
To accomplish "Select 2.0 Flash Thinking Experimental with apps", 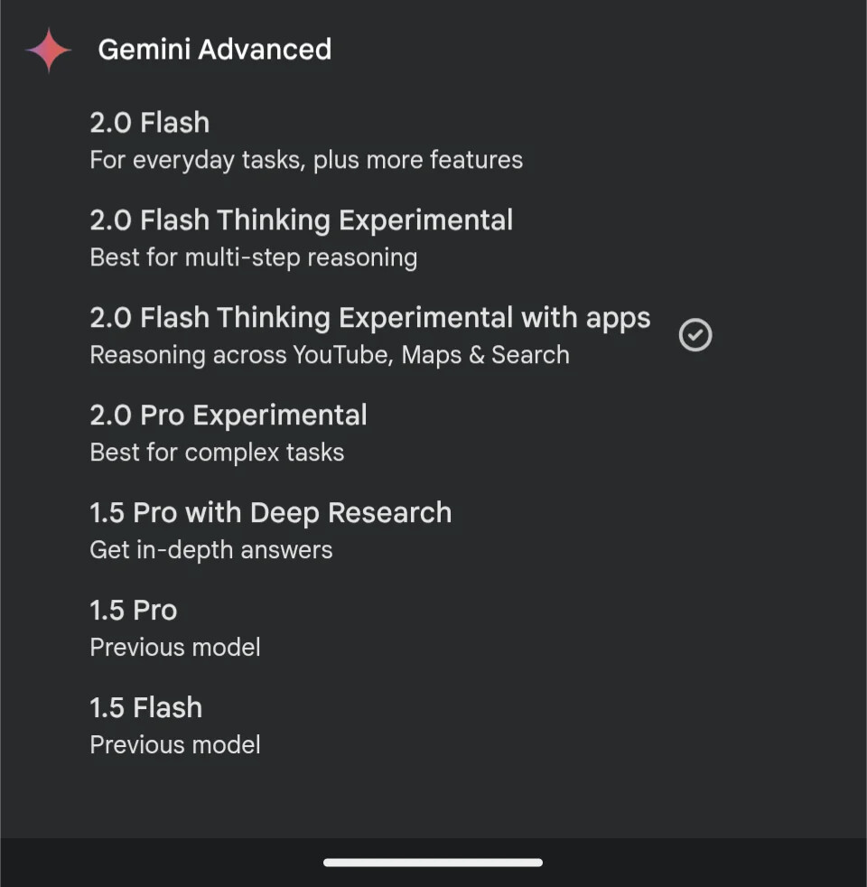I will tap(369, 318).
